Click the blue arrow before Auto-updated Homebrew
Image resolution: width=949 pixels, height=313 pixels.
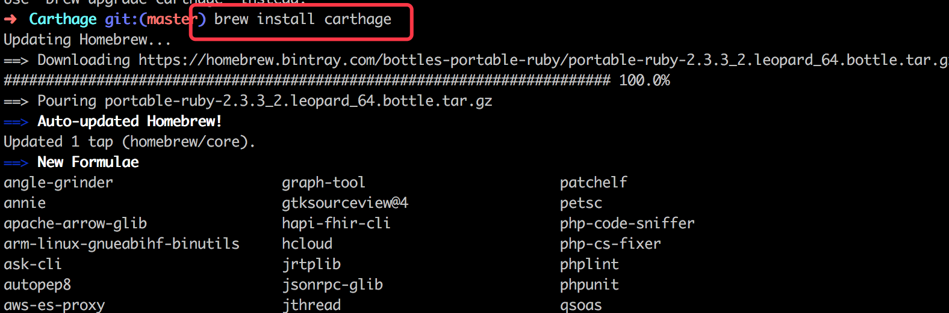[x=16, y=122]
